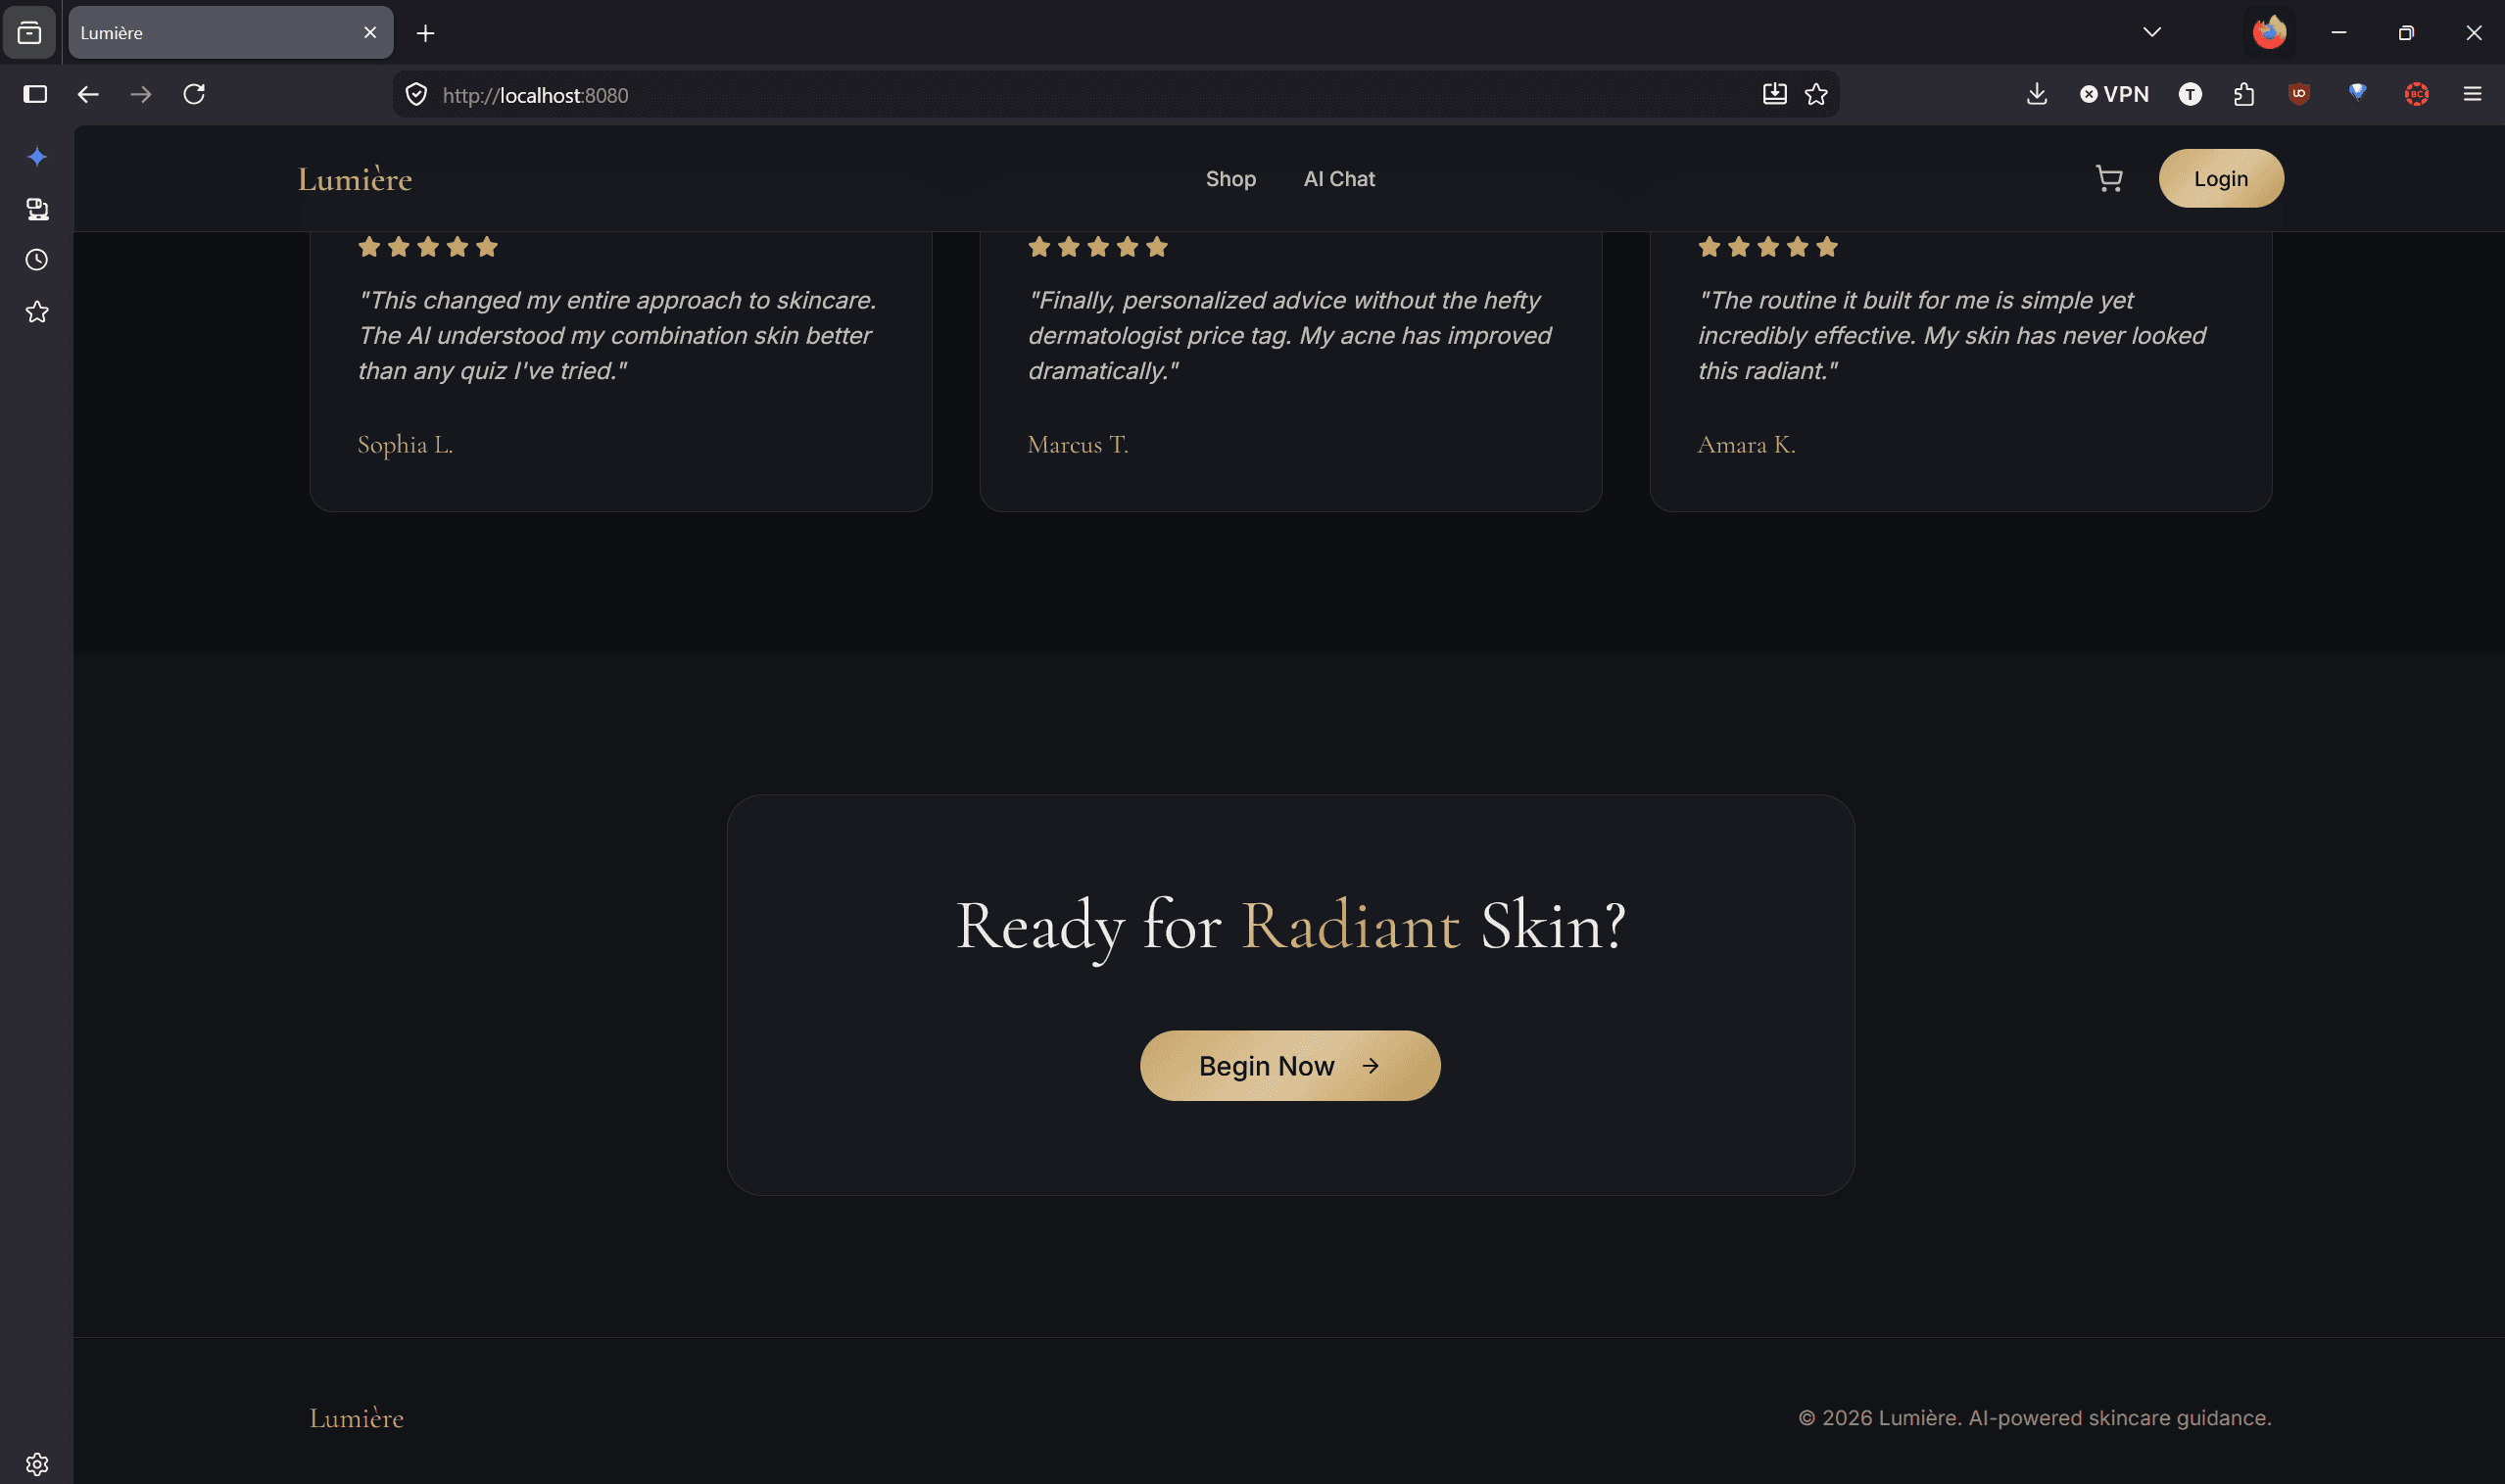
Task: Click the Ready for Radiant Skin? heading
Action: pos(1290,926)
